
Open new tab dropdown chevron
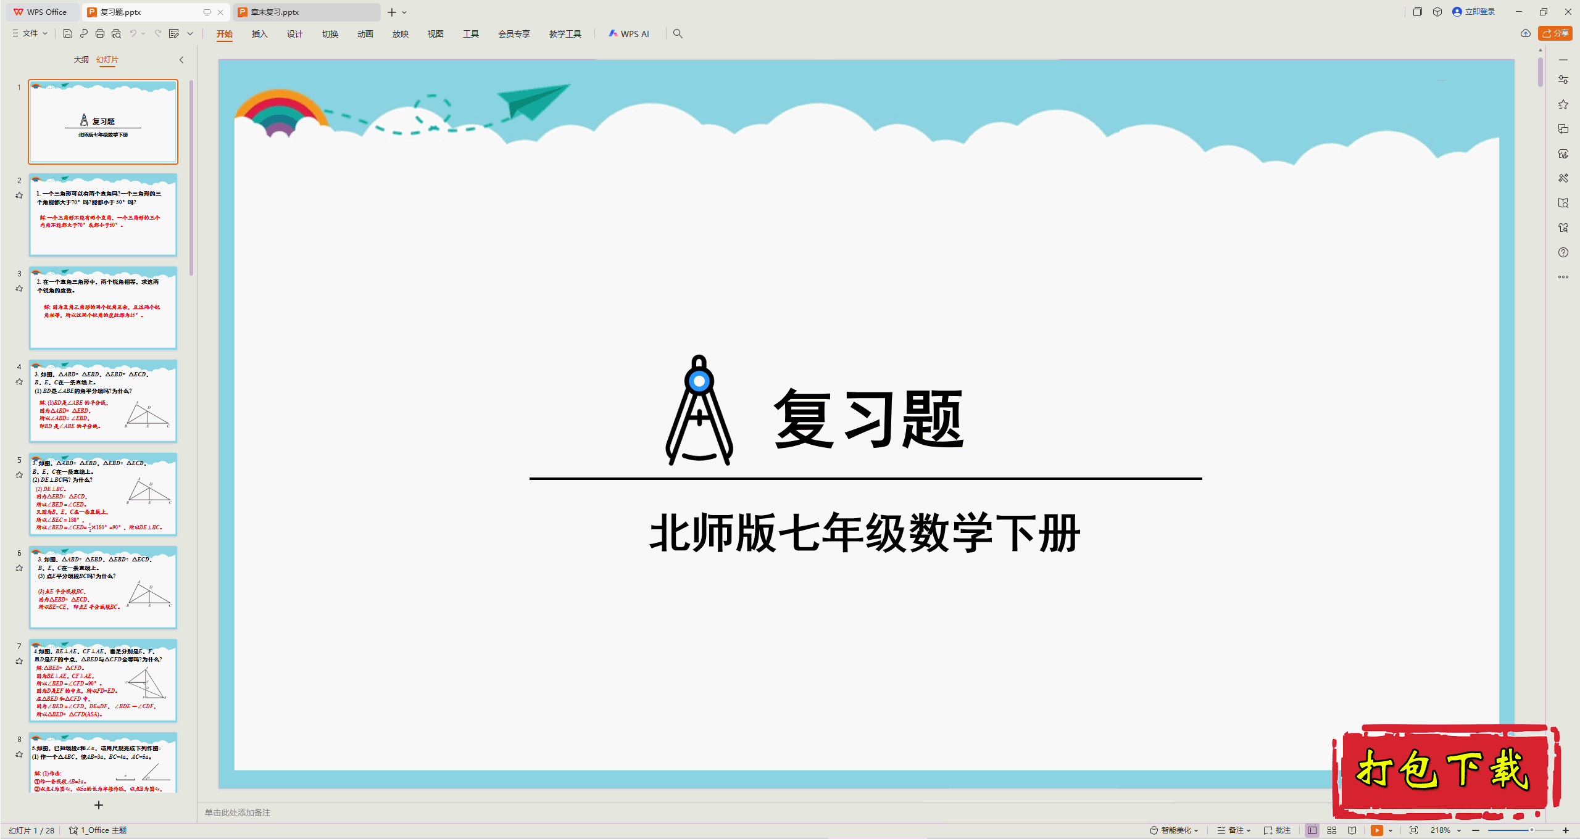point(404,12)
